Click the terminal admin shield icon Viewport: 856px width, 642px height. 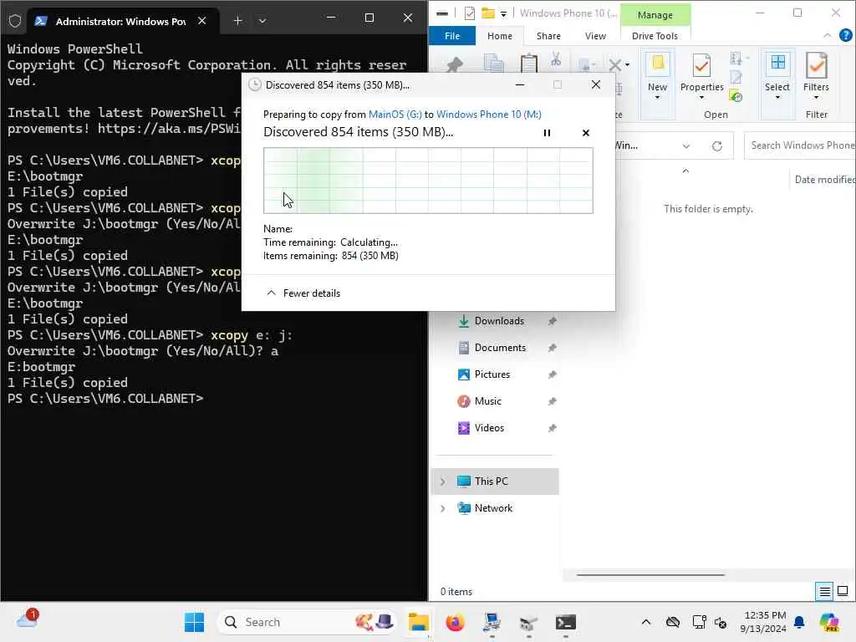coord(15,21)
